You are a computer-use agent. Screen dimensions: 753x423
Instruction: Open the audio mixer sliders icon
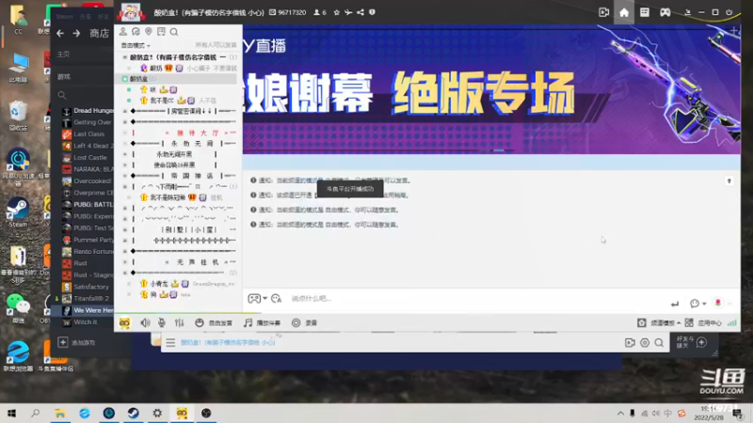pyautogui.click(x=179, y=322)
